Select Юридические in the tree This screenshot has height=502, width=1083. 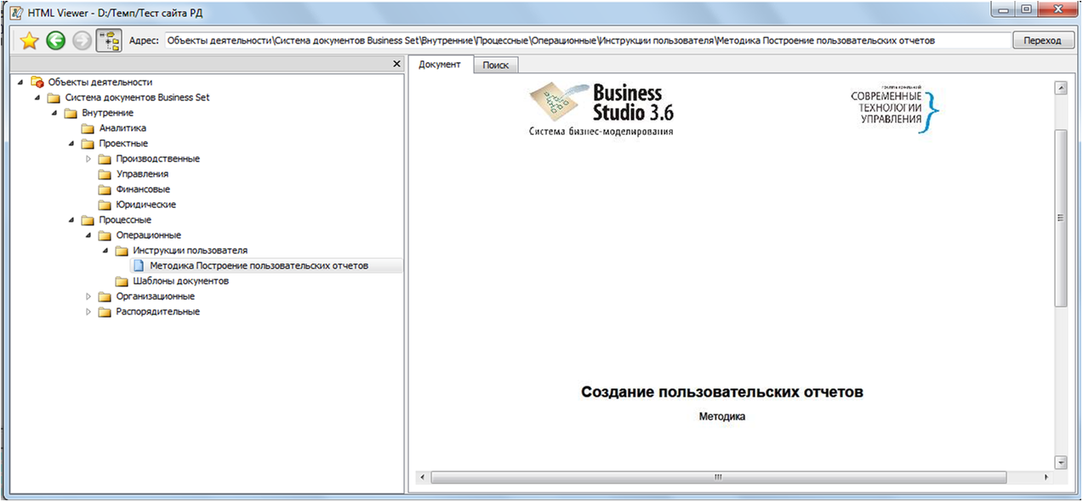click(145, 205)
